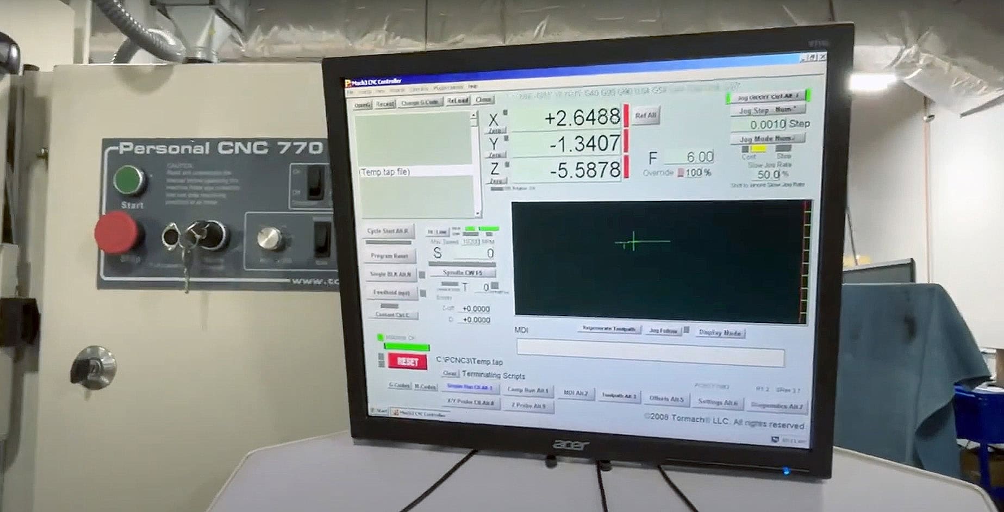Click G-code list scrollbar up arrow
1004x512 pixels.
pos(474,115)
